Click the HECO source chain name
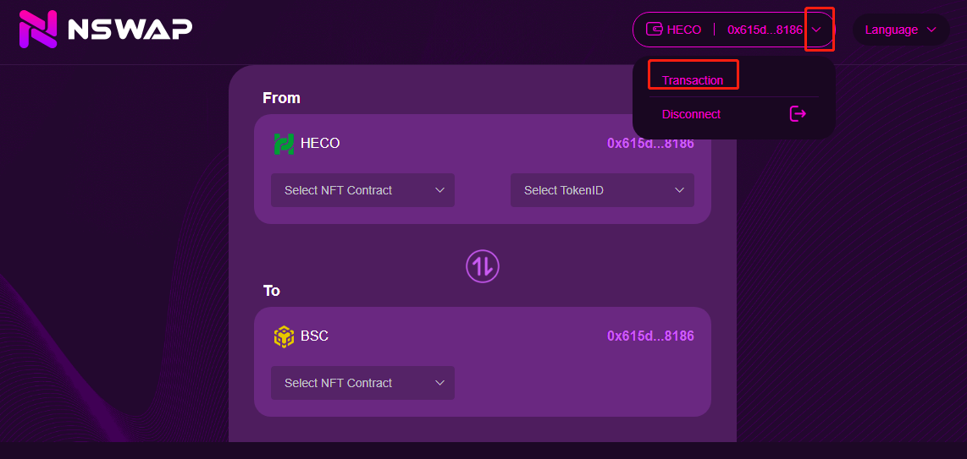The image size is (967, 459). (x=320, y=144)
